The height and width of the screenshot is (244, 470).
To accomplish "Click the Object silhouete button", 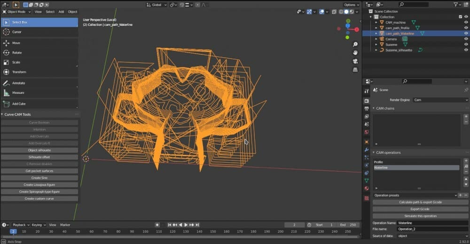I will point(39,150).
